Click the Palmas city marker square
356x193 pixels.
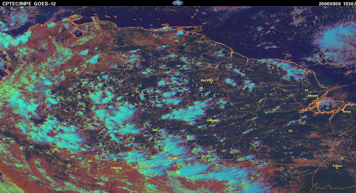click(337, 168)
